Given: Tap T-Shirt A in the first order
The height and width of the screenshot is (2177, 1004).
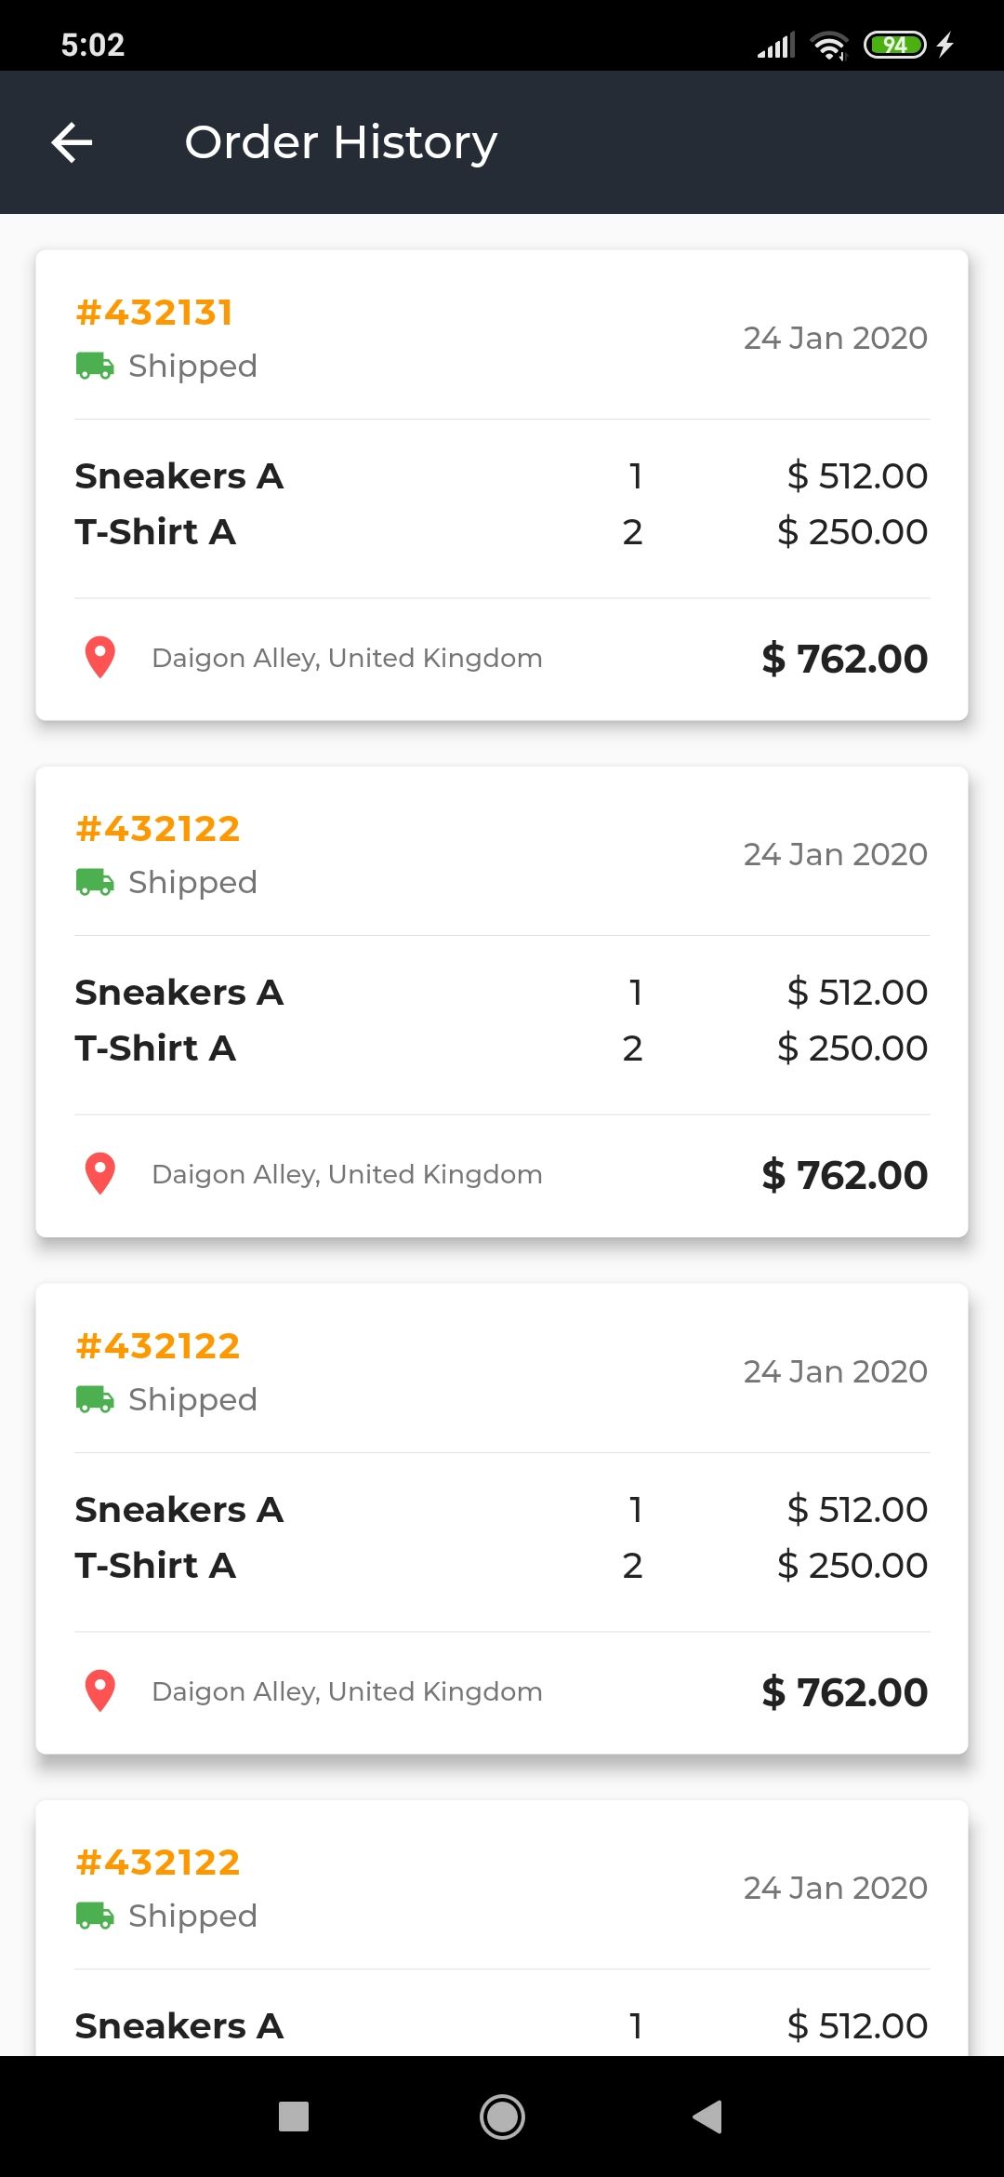Looking at the screenshot, I should pyautogui.click(x=155, y=532).
